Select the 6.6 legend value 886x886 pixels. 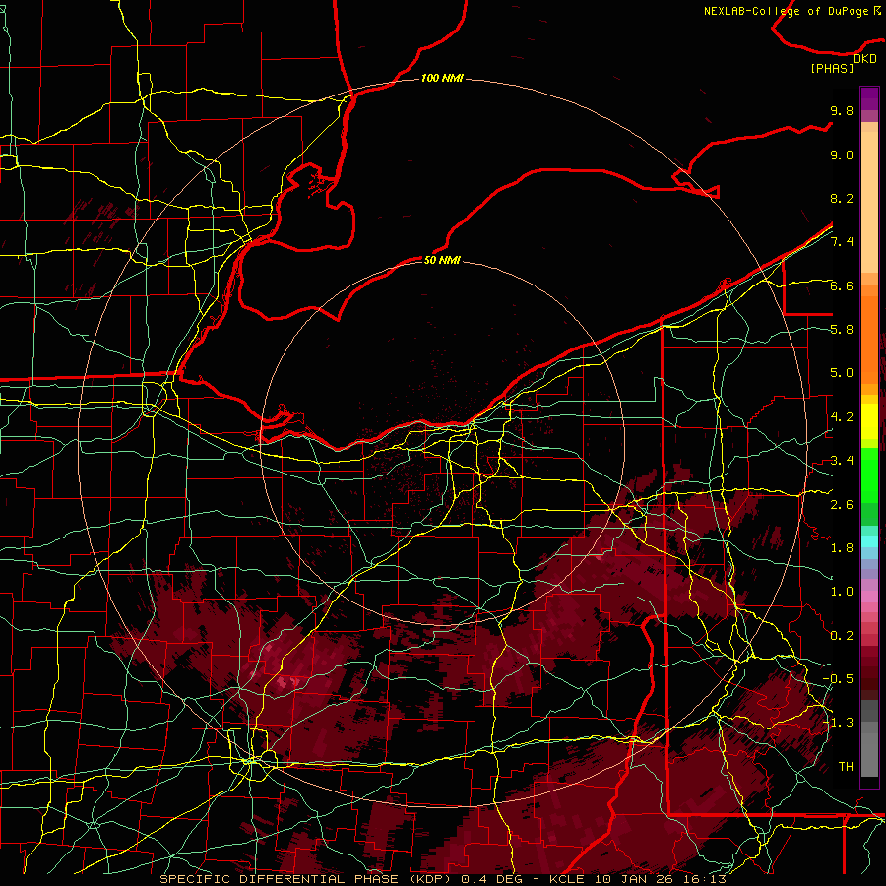[x=842, y=285]
